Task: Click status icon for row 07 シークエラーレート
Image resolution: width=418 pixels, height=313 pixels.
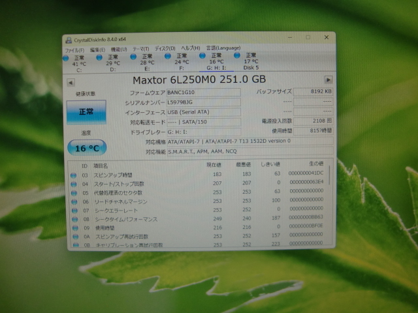Action: click(x=74, y=211)
